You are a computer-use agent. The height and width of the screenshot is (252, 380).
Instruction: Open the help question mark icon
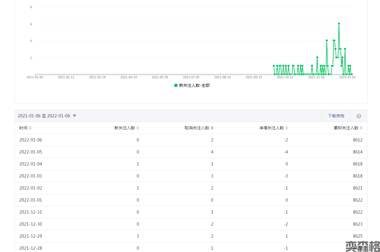[x=359, y=116]
